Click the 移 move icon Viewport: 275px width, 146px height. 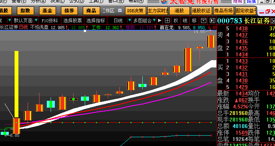[194, 21]
